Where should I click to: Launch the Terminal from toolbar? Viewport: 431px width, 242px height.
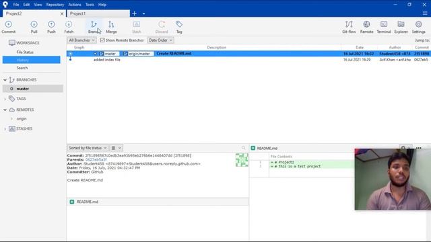point(384,27)
